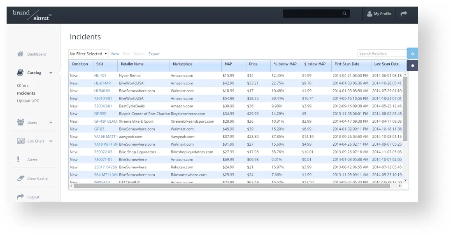The image size is (451, 235).
Task: Click the Logout arrow icon in sidebar
Action: click(x=21, y=197)
